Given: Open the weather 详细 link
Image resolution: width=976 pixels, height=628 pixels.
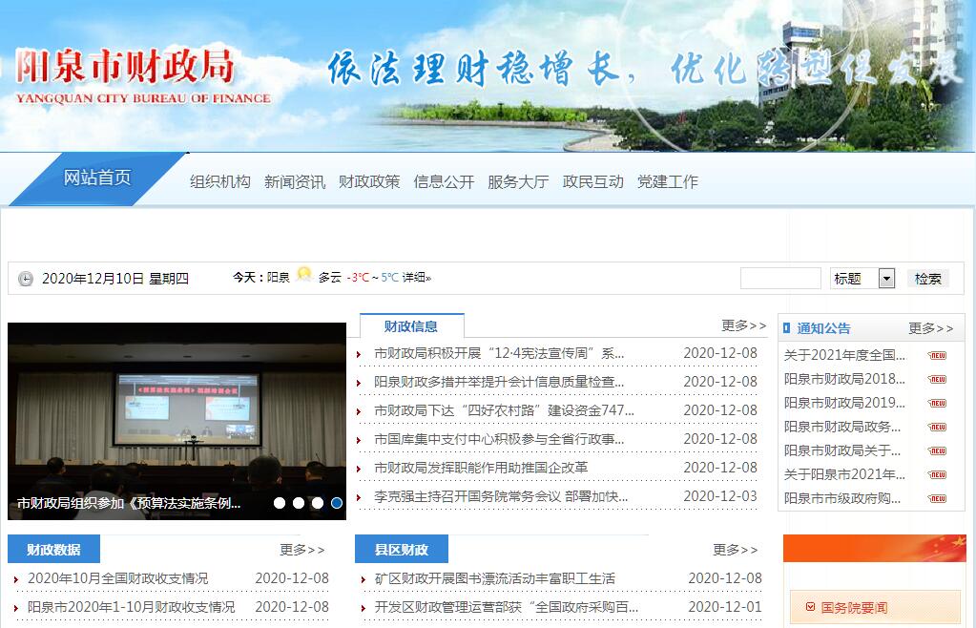Looking at the screenshot, I should point(416,278).
